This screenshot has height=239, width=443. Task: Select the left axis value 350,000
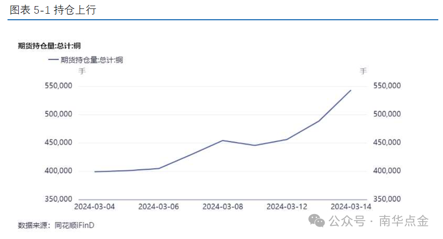pyautogui.click(x=58, y=199)
